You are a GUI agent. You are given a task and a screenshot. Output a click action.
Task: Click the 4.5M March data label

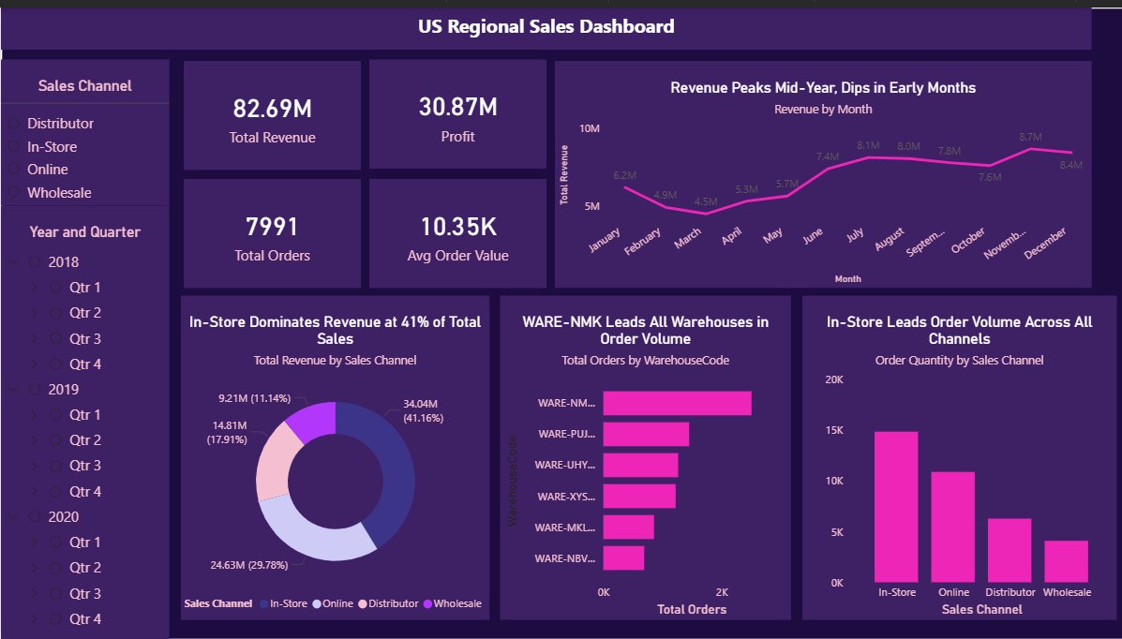(x=706, y=201)
